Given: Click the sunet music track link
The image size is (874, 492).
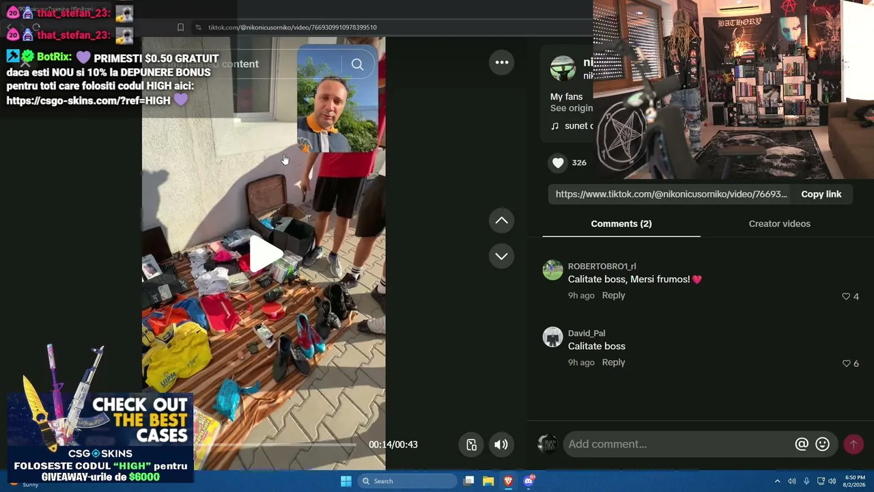Looking at the screenshot, I should 572,126.
